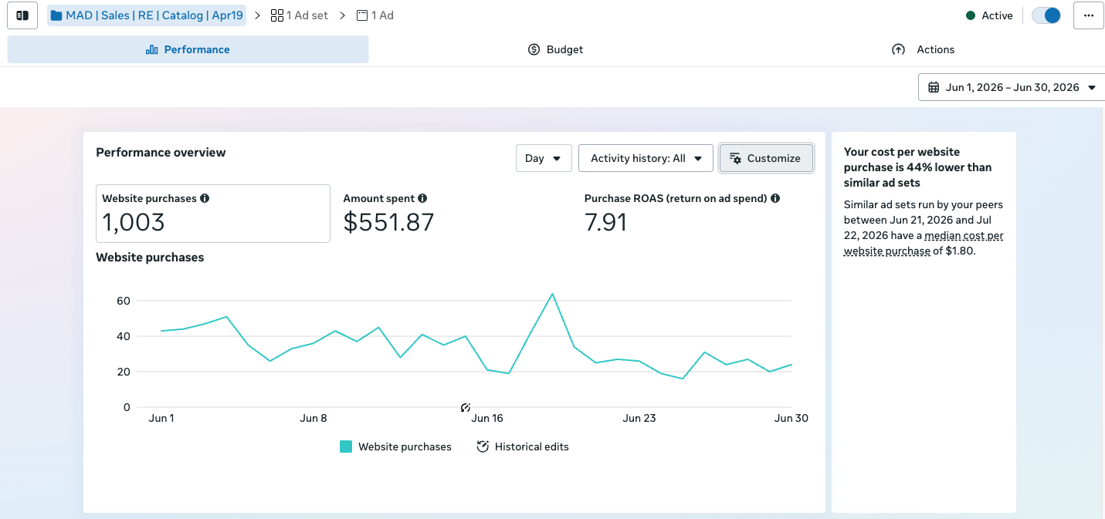Viewport: 1105px width, 519px height.
Task: Go to the 1 Ad breadcrumb
Action: 375,15
